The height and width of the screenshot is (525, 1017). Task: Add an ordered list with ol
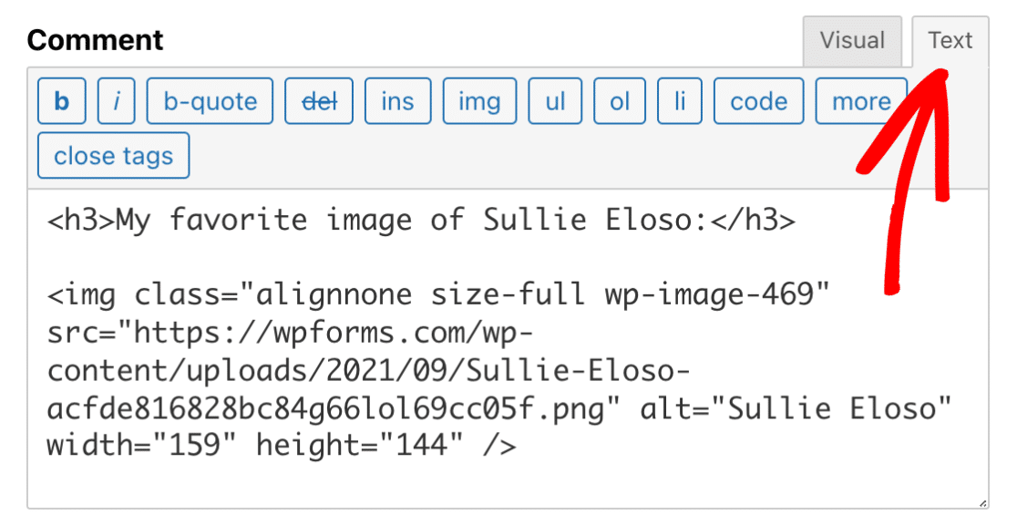(x=620, y=101)
